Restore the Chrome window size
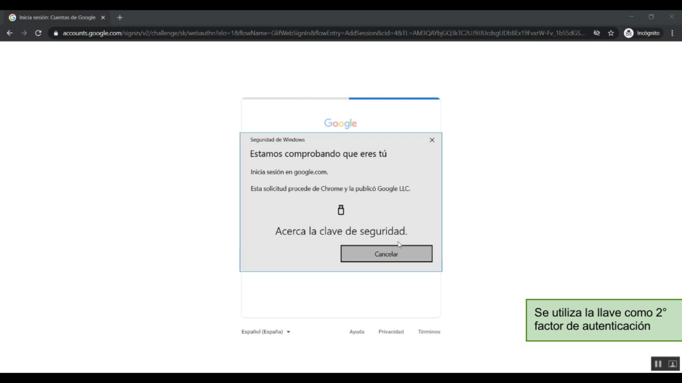This screenshot has height=383, width=682. pyautogui.click(x=651, y=17)
